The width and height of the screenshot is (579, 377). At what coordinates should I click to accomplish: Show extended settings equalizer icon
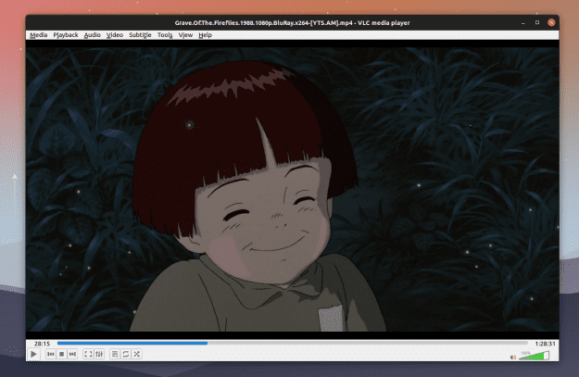(99, 354)
